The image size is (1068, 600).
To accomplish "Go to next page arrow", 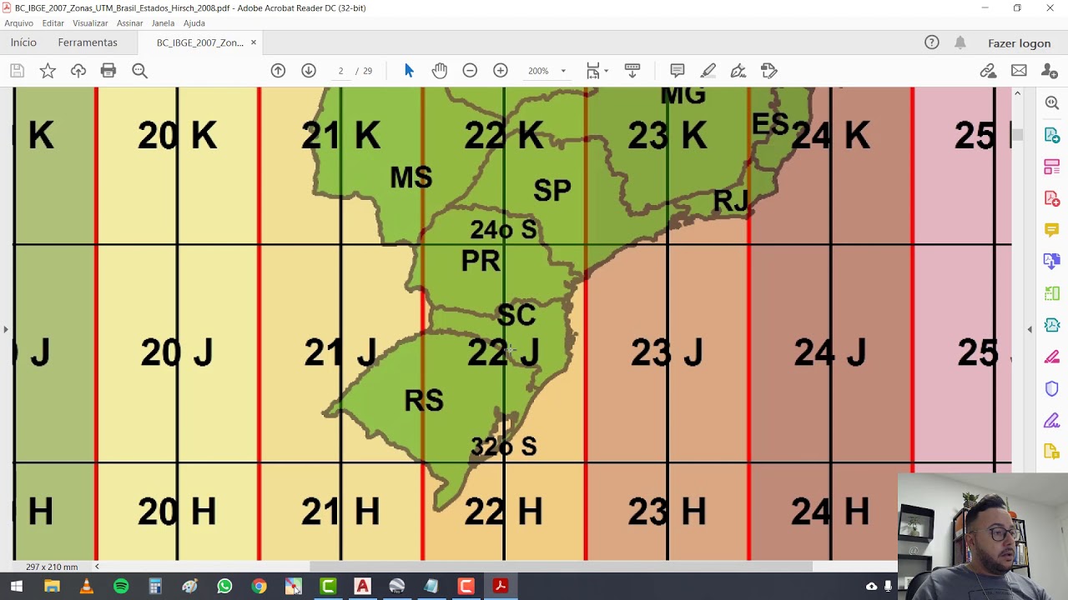I will tap(309, 71).
